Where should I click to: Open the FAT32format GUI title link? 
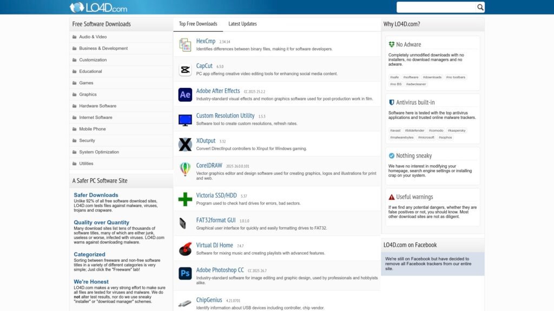pyautogui.click(x=216, y=220)
